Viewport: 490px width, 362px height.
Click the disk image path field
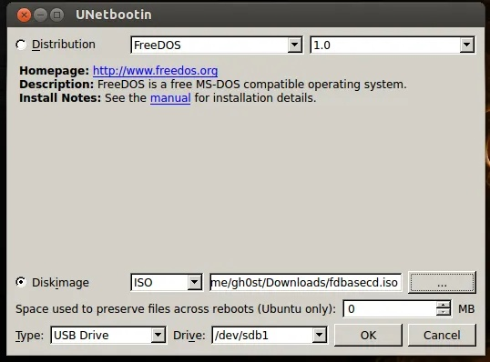click(305, 283)
